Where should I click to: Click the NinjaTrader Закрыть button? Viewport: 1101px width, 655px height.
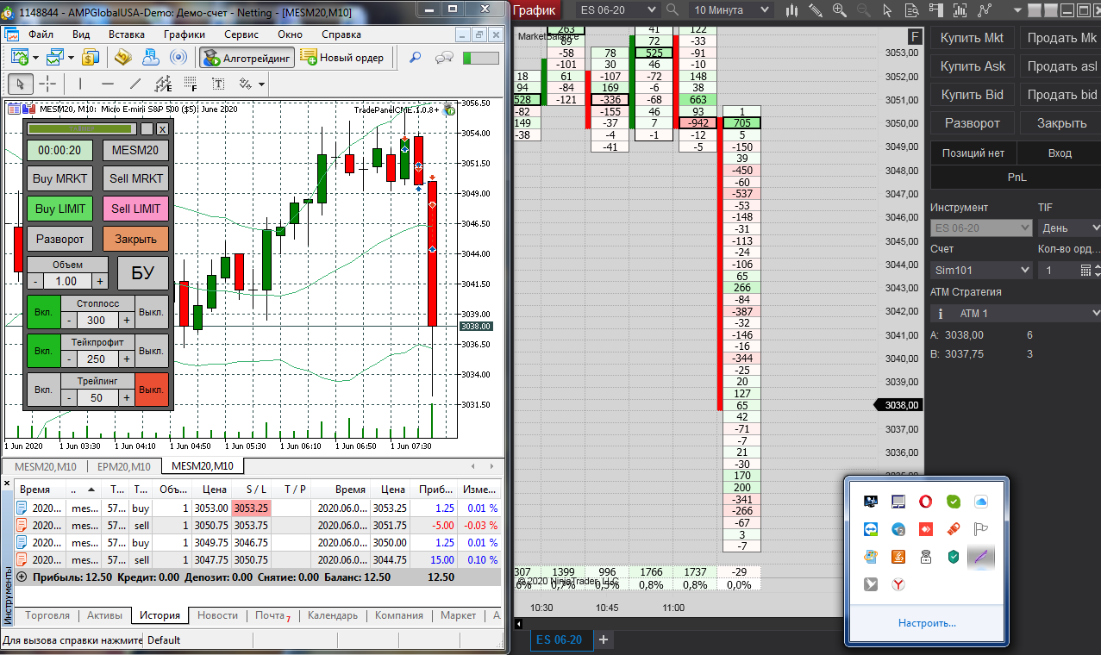coord(1061,123)
